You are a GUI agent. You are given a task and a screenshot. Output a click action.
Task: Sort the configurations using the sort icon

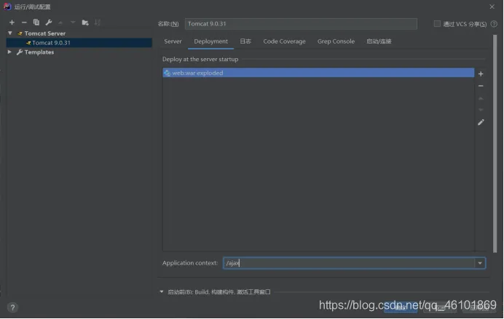coord(98,22)
